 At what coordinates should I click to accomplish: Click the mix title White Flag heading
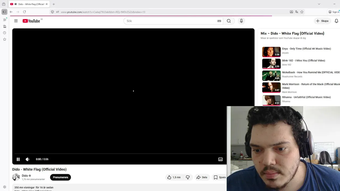[292, 33]
